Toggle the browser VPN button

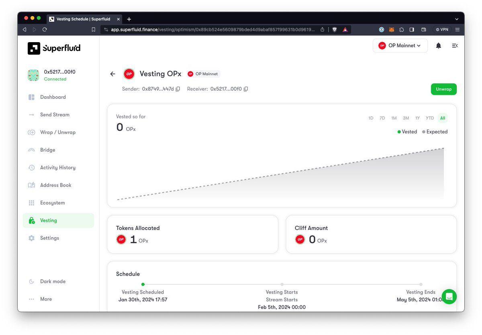pos(442,29)
